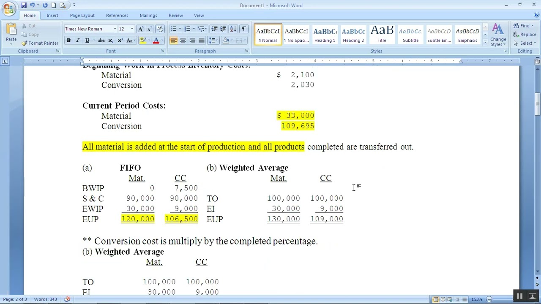This screenshot has height=304, width=541.
Task: Open the font size dropdown
Action: point(132,29)
